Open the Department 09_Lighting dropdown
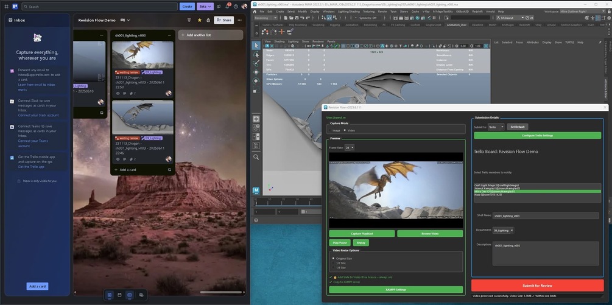 pyautogui.click(x=503, y=230)
